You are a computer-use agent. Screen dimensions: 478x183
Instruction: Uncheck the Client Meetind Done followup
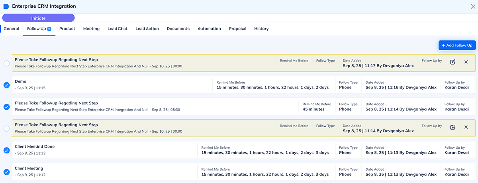click(6, 150)
